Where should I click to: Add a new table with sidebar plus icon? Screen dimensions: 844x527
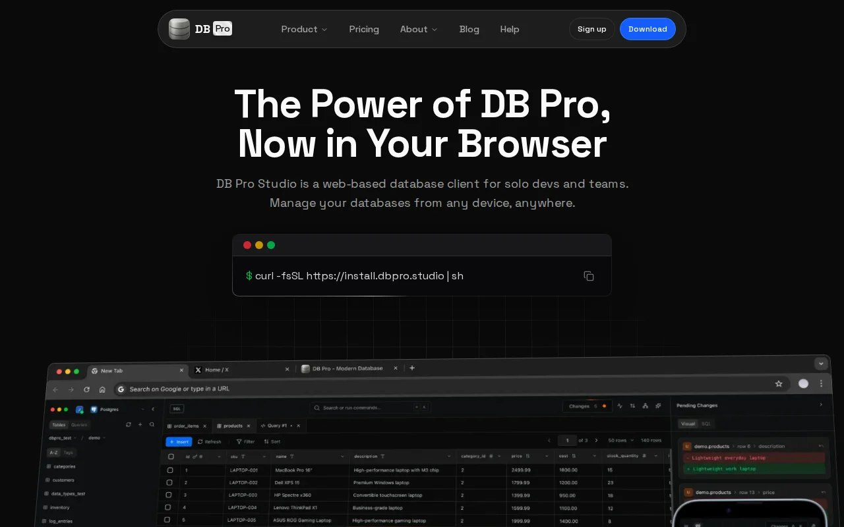click(x=140, y=425)
